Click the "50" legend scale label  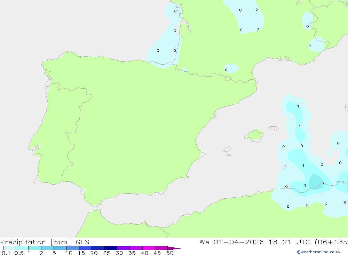click(170, 253)
